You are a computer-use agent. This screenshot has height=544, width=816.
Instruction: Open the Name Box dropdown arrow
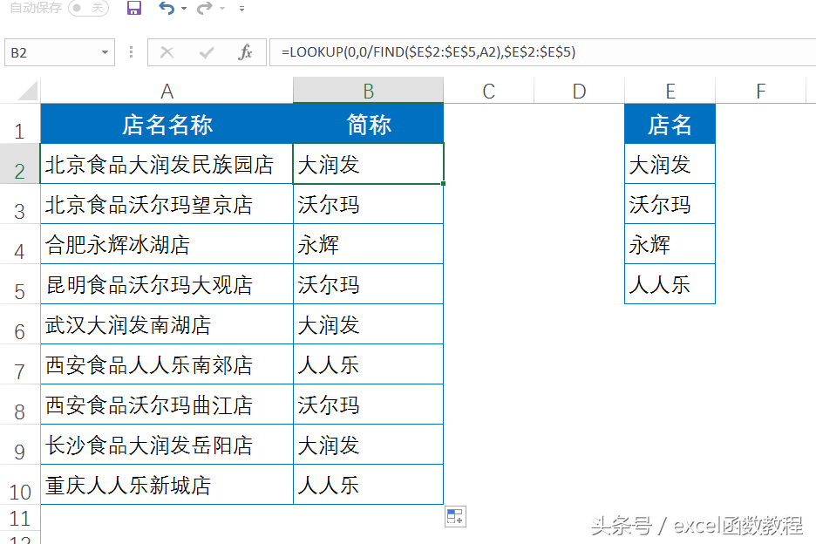point(105,52)
